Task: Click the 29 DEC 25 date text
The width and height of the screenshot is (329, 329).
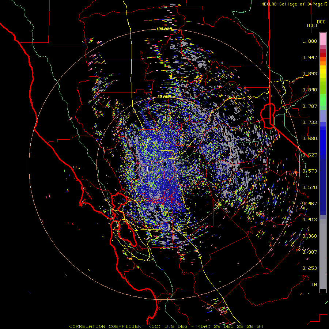Action: 228,326
